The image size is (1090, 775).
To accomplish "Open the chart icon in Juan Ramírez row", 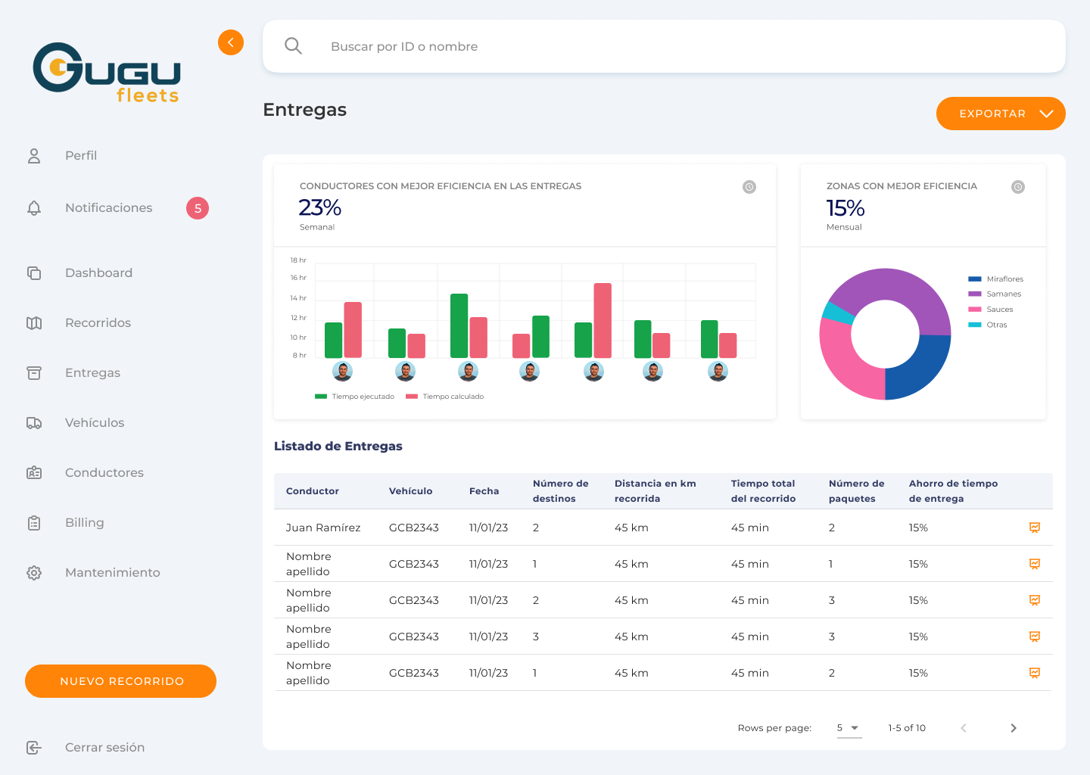I will [x=1034, y=528].
